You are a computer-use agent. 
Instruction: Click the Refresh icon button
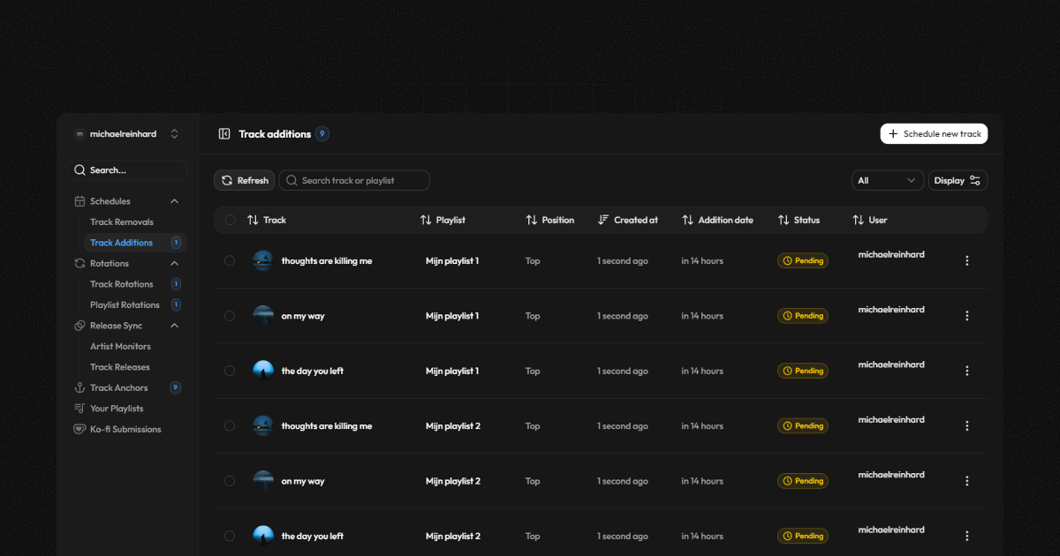click(x=228, y=180)
